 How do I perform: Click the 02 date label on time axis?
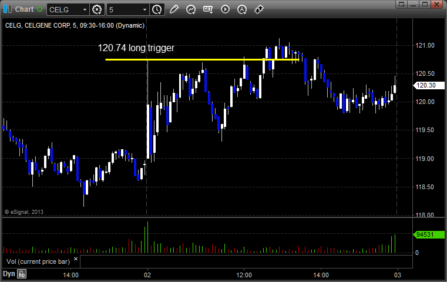coord(147,275)
